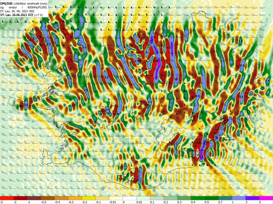Click the '-2.4' value label on map
The image size is (273, 204).
coord(70,61)
